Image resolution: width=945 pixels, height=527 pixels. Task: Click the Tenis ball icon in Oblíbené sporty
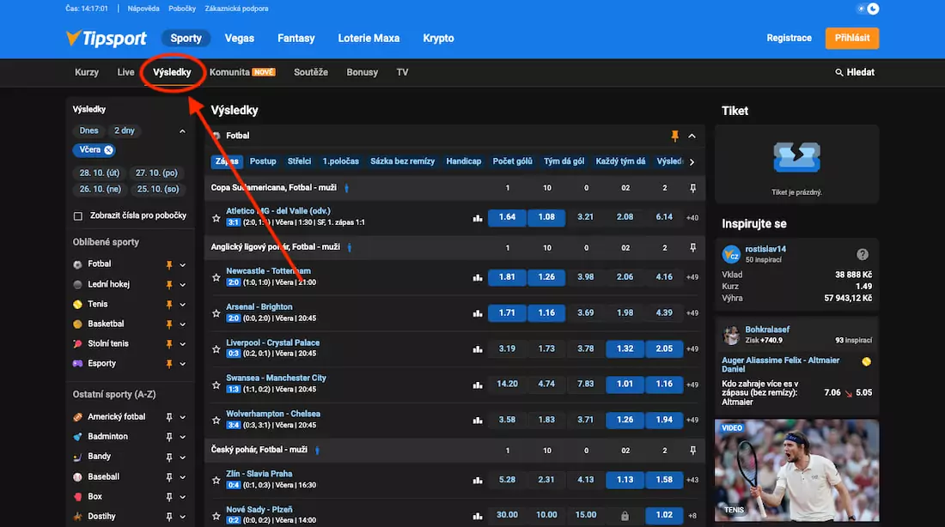coord(77,304)
